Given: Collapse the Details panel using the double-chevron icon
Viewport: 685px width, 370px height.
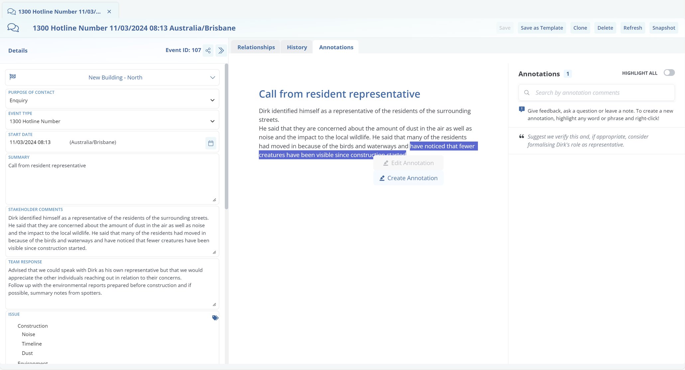Looking at the screenshot, I should coord(221,50).
